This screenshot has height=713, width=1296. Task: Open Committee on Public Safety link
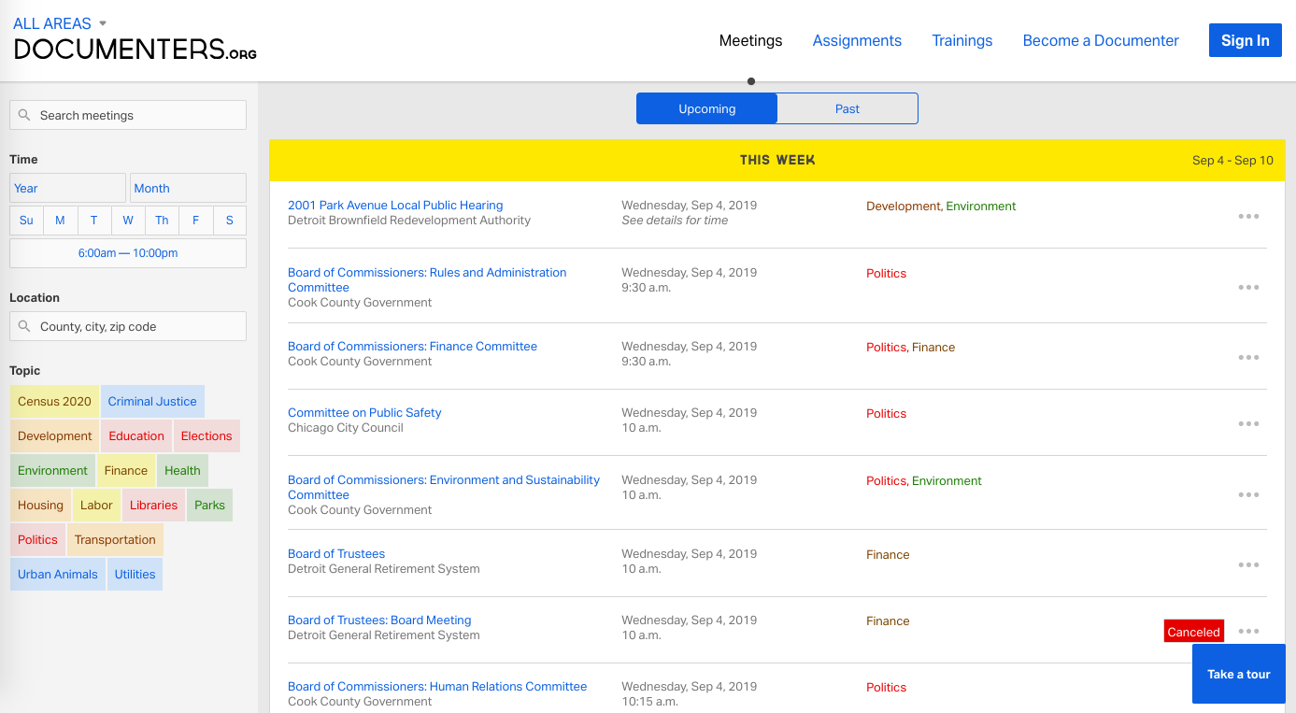pos(364,412)
